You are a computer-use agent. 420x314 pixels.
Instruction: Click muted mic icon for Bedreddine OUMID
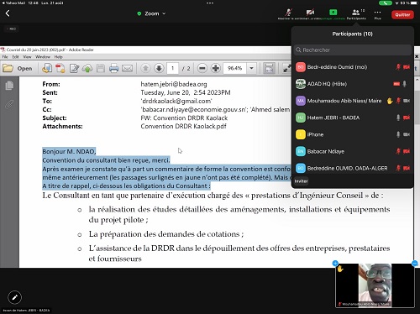[398, 168]
